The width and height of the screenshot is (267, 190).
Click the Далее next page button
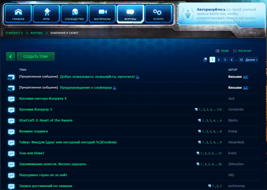click(x=251, y=60)
